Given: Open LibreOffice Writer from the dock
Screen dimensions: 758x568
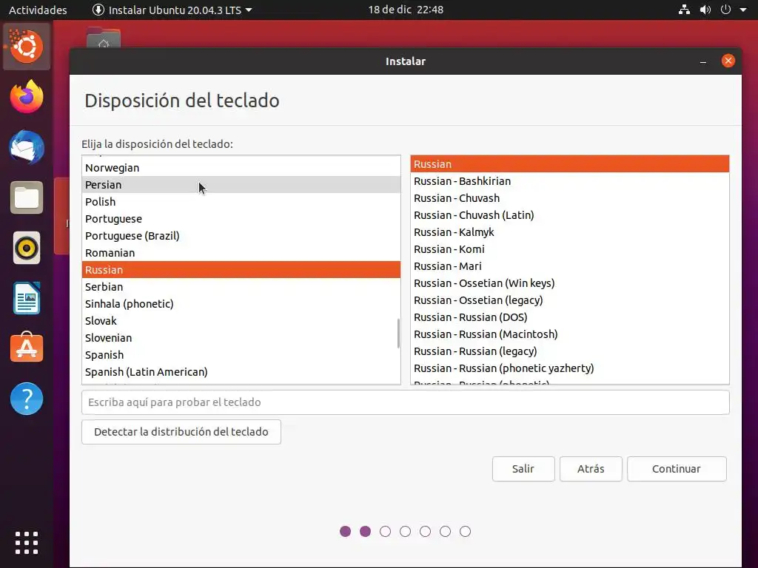Looking at the screenshot, I should point(27,298).
